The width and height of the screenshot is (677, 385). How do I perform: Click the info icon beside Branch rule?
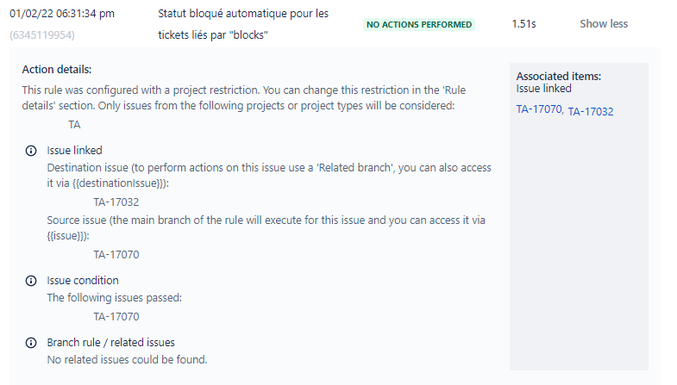[31, 343]
